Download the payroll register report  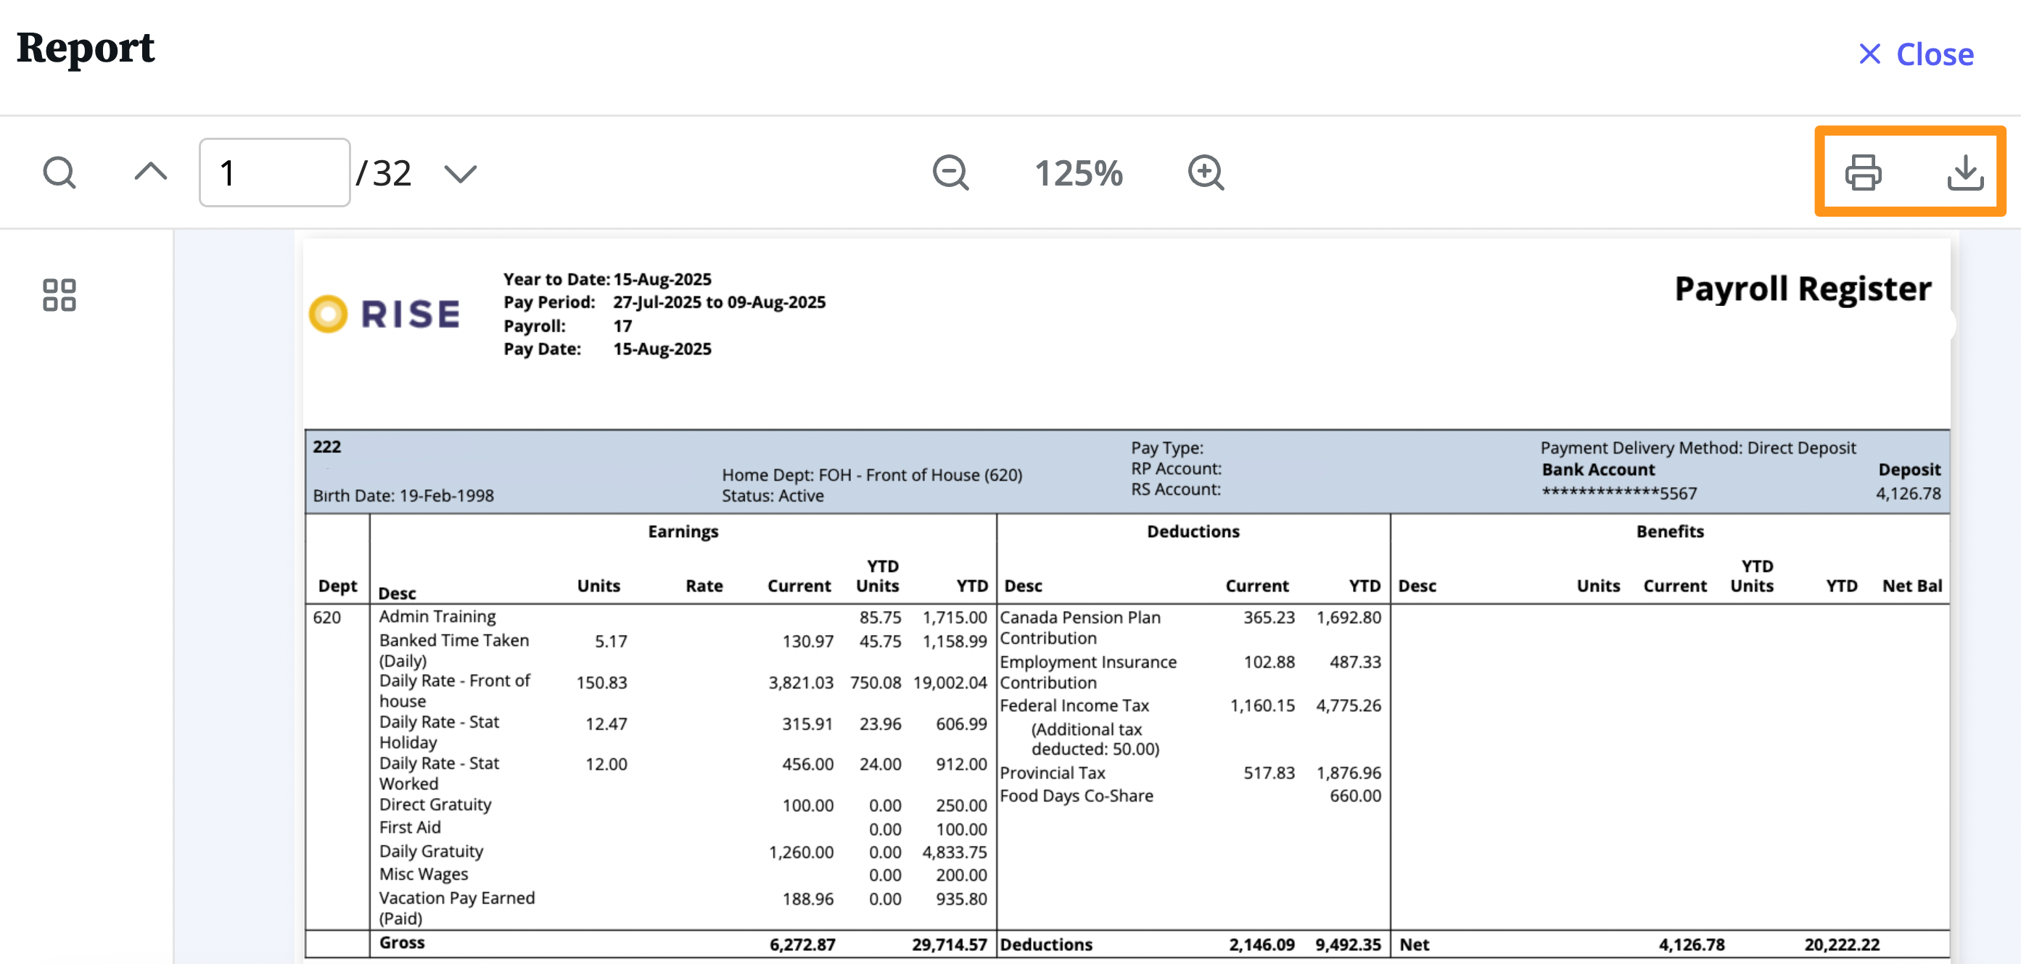(1965, 173)
